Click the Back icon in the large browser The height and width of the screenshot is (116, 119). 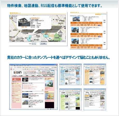tap(11, 67)
